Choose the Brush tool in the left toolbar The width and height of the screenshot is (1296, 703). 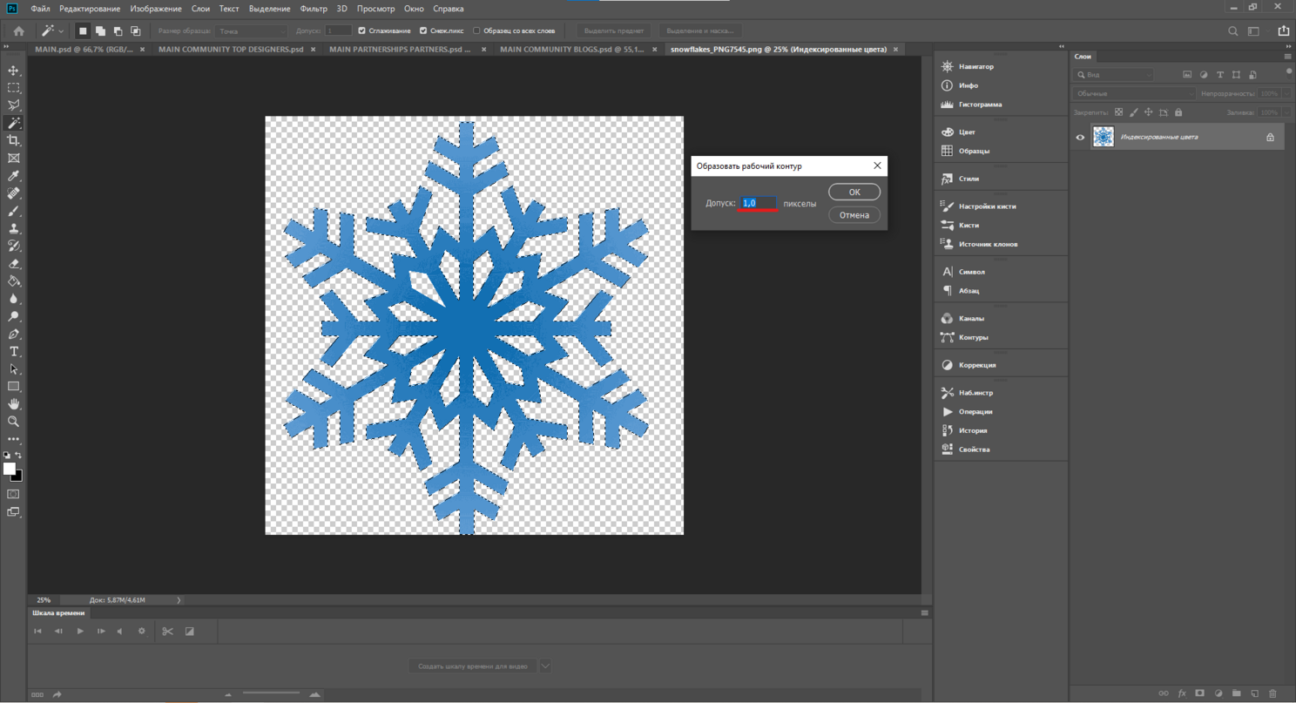[14, 211]
